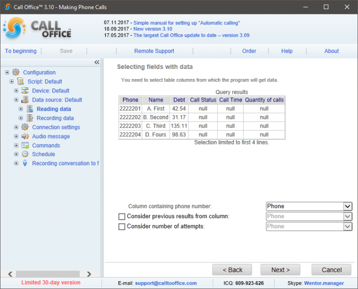Open Simple manual for Automatic calling link
This screenshot has width=358, height=289.
[186, 23]
